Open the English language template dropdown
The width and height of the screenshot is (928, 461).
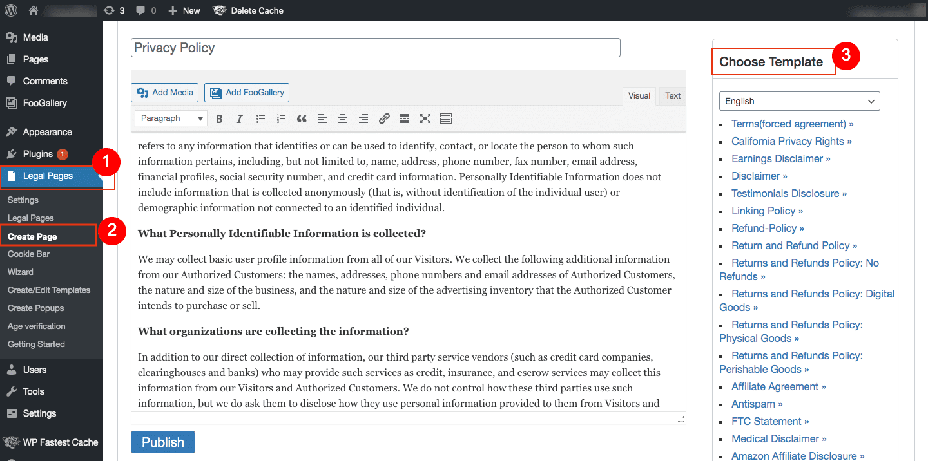click(799, 101)
